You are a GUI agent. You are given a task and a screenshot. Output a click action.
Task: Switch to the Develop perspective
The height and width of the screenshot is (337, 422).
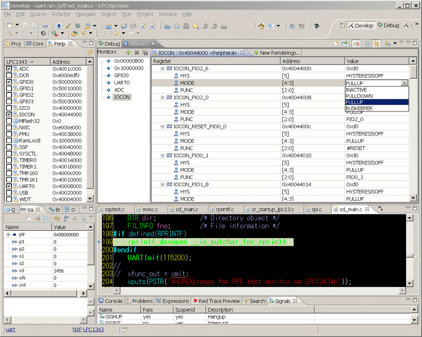pyautogui.click(x=361, y=25)
